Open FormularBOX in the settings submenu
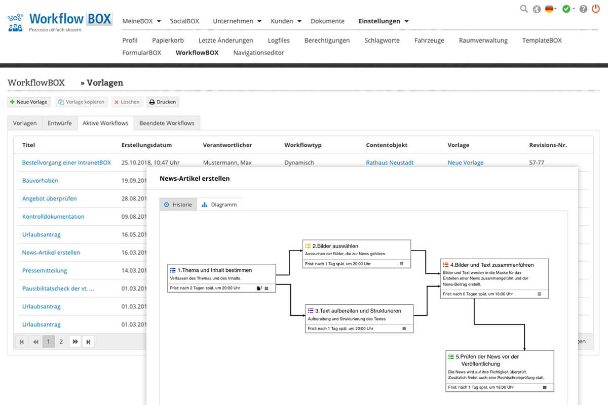 (x=142, y=53)
